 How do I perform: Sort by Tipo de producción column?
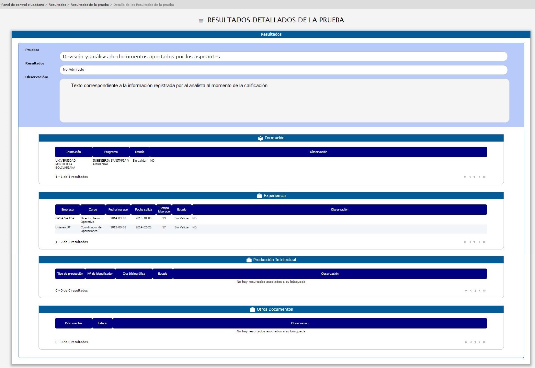pyautogui.click(x=70, y=274)
